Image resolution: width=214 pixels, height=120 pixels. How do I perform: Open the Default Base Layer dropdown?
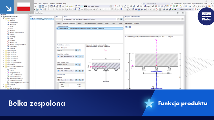pyautogui.click(x=193, y=10)
